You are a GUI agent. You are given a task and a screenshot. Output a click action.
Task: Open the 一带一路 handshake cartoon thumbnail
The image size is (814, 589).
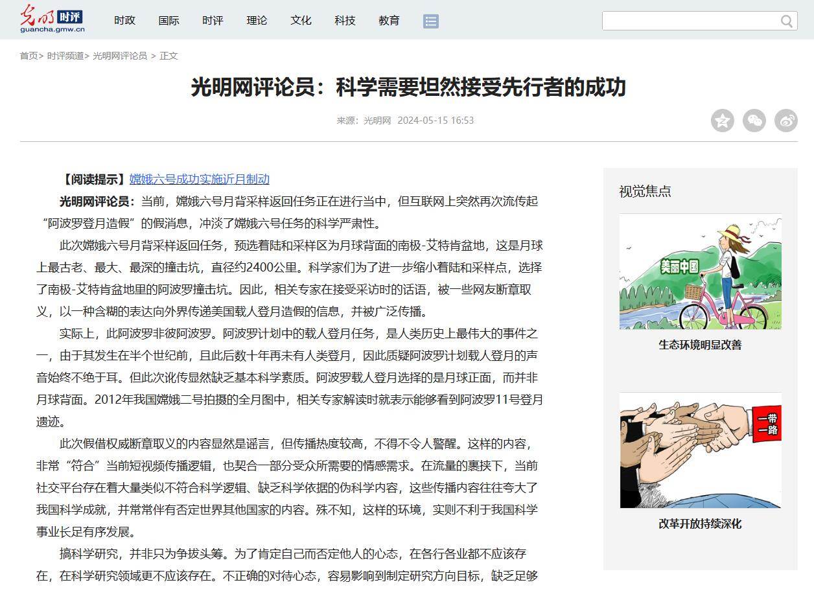point(700,450)
